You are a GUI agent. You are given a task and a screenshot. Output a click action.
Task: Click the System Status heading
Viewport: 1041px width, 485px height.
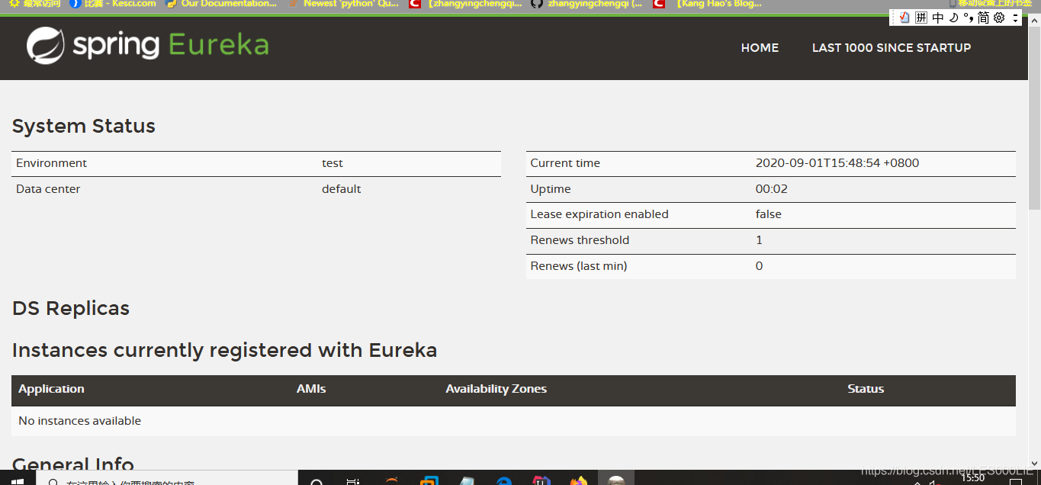(84, 126)
